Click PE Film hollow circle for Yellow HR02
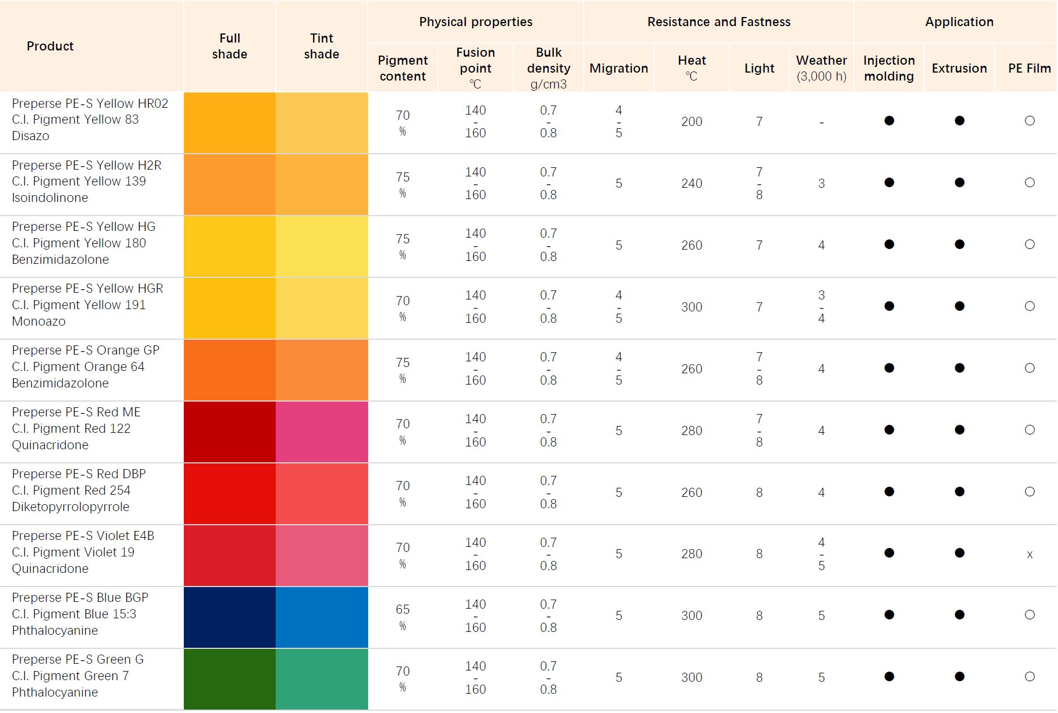1058x713 pixels. (x=1030, y=121)
